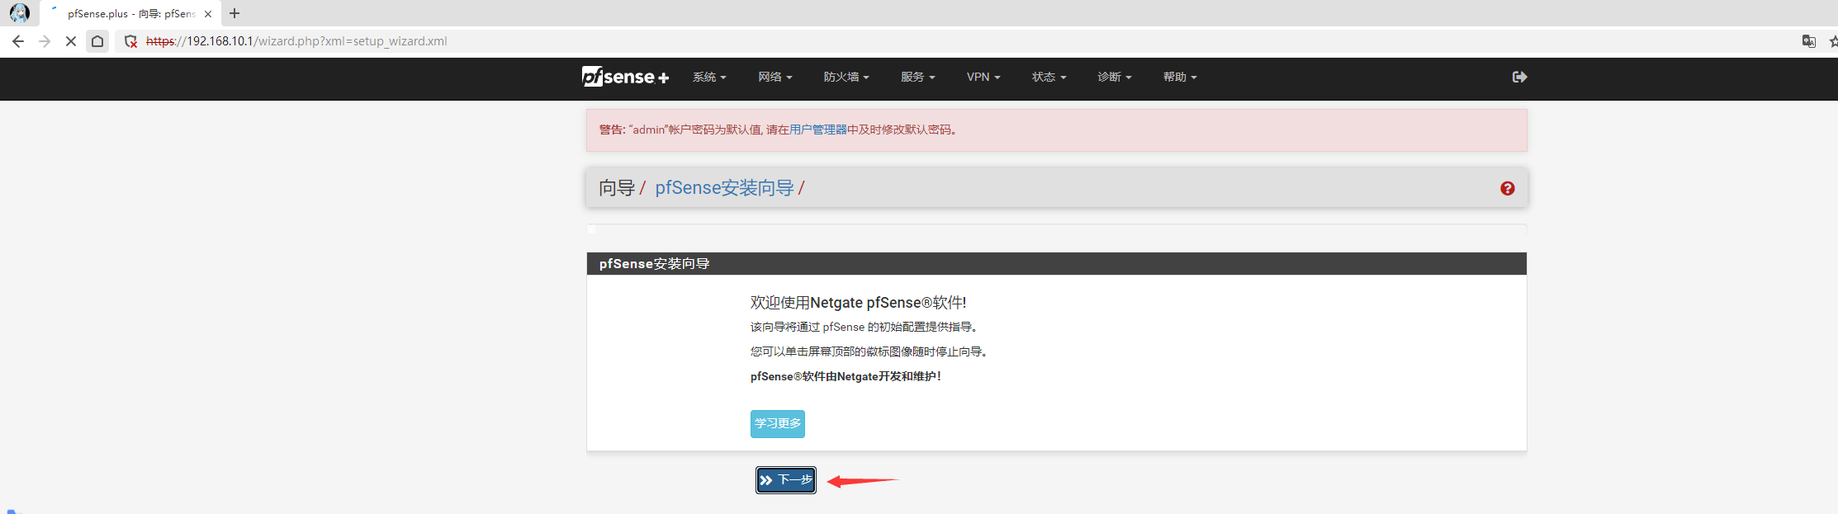Viewport: 1838px width, 514px height.
Task: Click the browser back arrow
Action: (x=18, y=41)
